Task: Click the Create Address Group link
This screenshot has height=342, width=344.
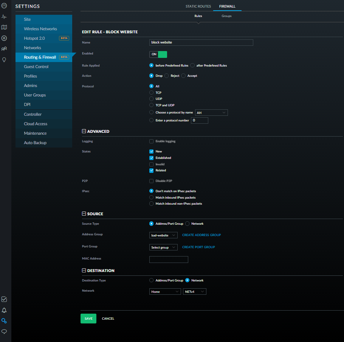Action: pos(201,235)
